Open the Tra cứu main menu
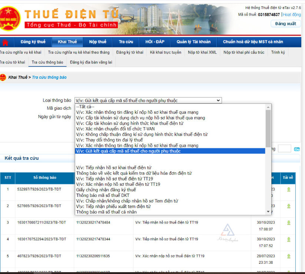305x274 pixels. point(126,42)
